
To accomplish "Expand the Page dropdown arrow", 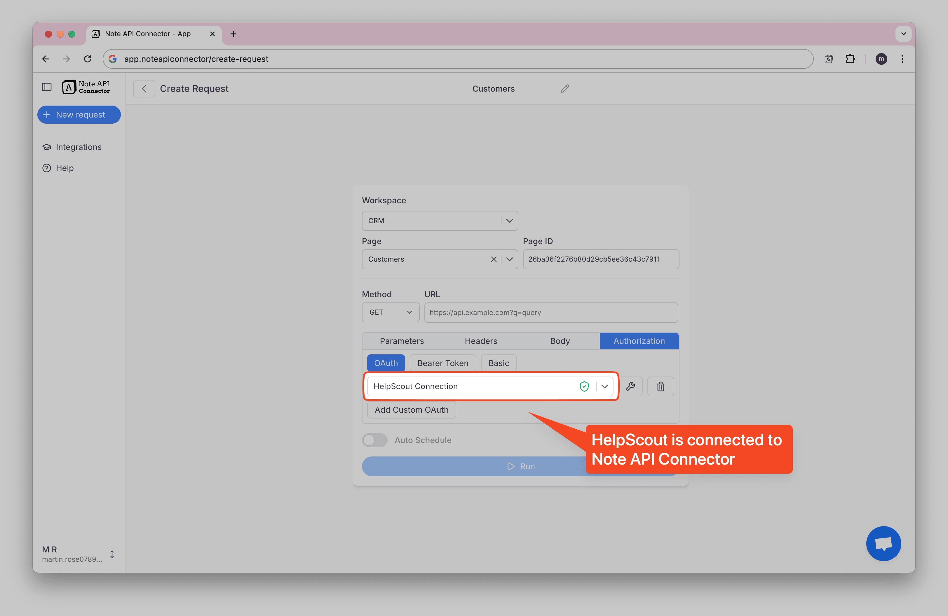I will click(x=509, y=260).
